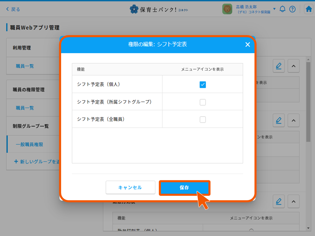Enable シフト予定表（所属シフトグループ） checkbox
315x236 pixels.
[x=203, y=102]
